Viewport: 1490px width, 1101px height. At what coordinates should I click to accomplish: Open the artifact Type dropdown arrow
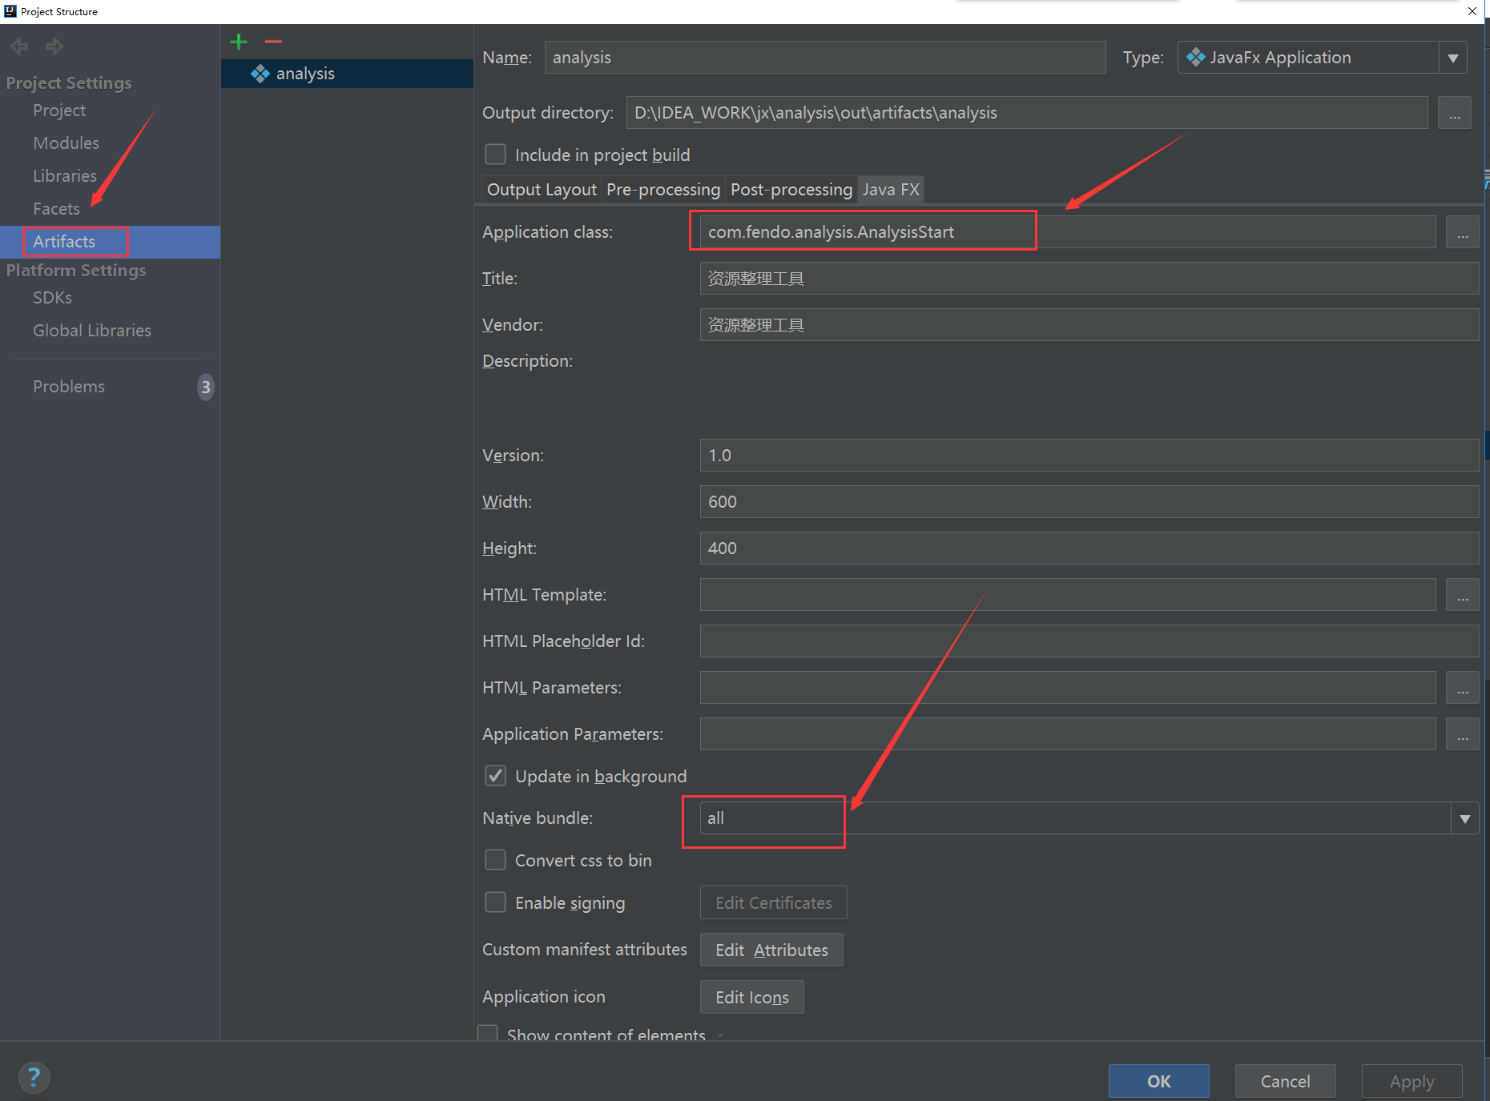click(x=1453, y=58)
